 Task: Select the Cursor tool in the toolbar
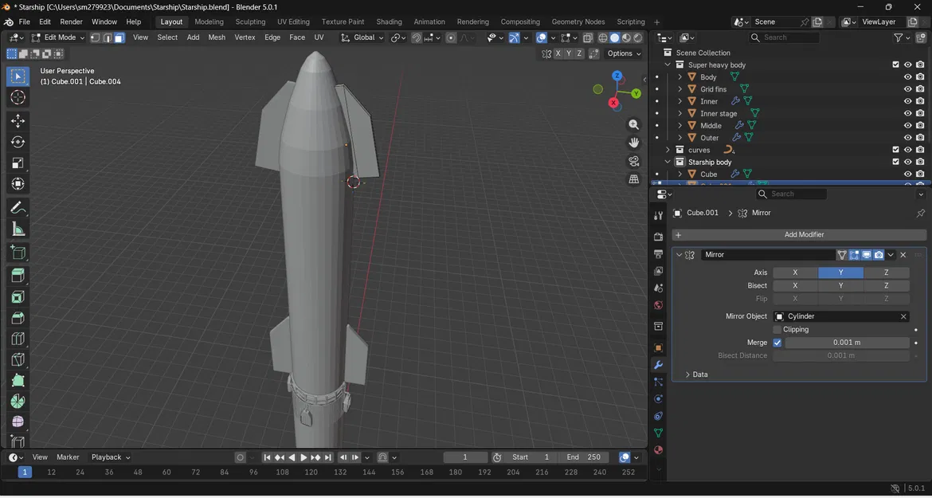(x=18, y=97)
